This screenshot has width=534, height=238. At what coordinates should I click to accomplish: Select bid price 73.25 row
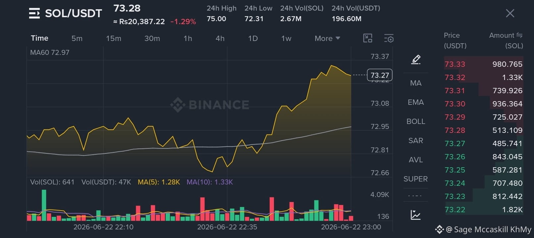(484, 170)
